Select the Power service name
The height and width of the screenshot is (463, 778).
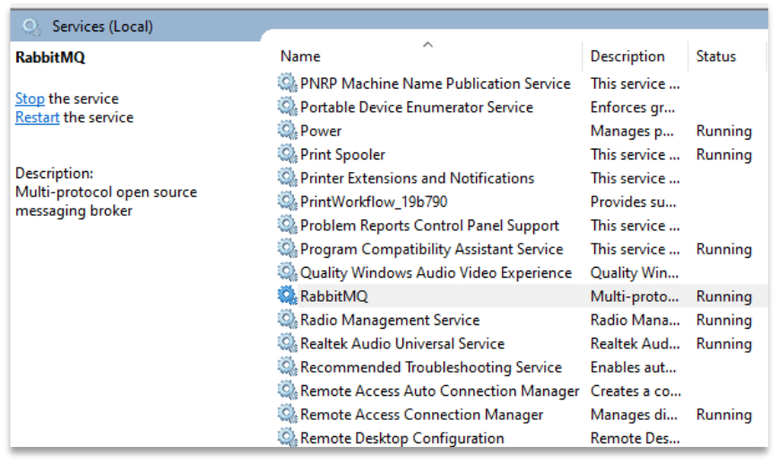(321, 131)
